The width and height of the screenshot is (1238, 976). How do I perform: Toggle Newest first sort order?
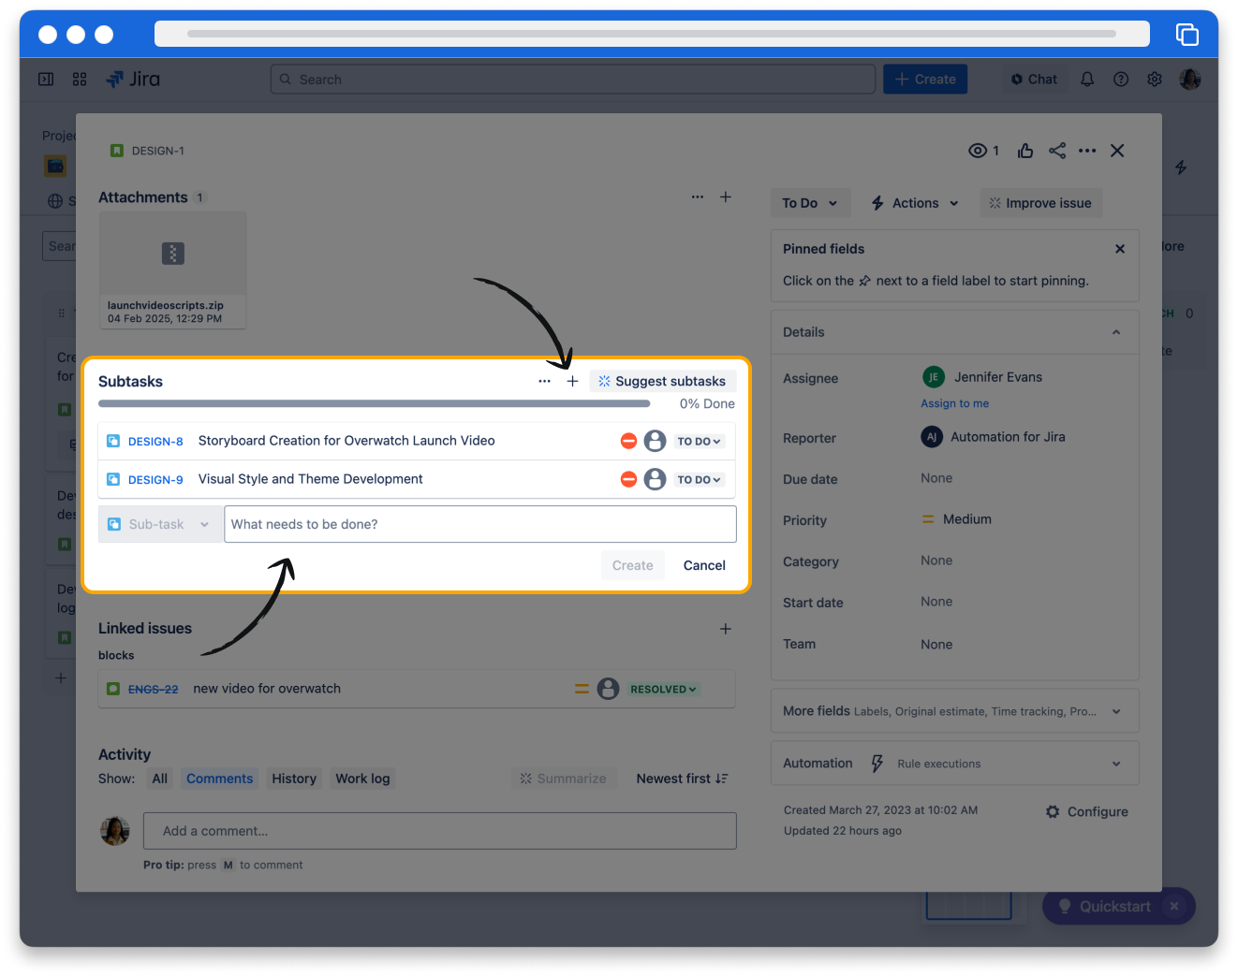[683, 779]
